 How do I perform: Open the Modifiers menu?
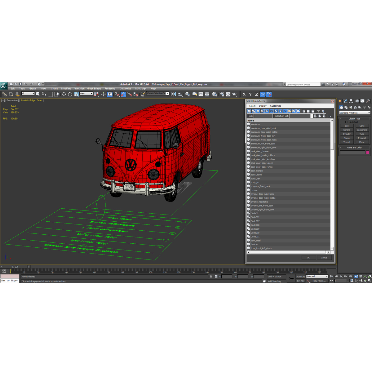pos(66,89)
